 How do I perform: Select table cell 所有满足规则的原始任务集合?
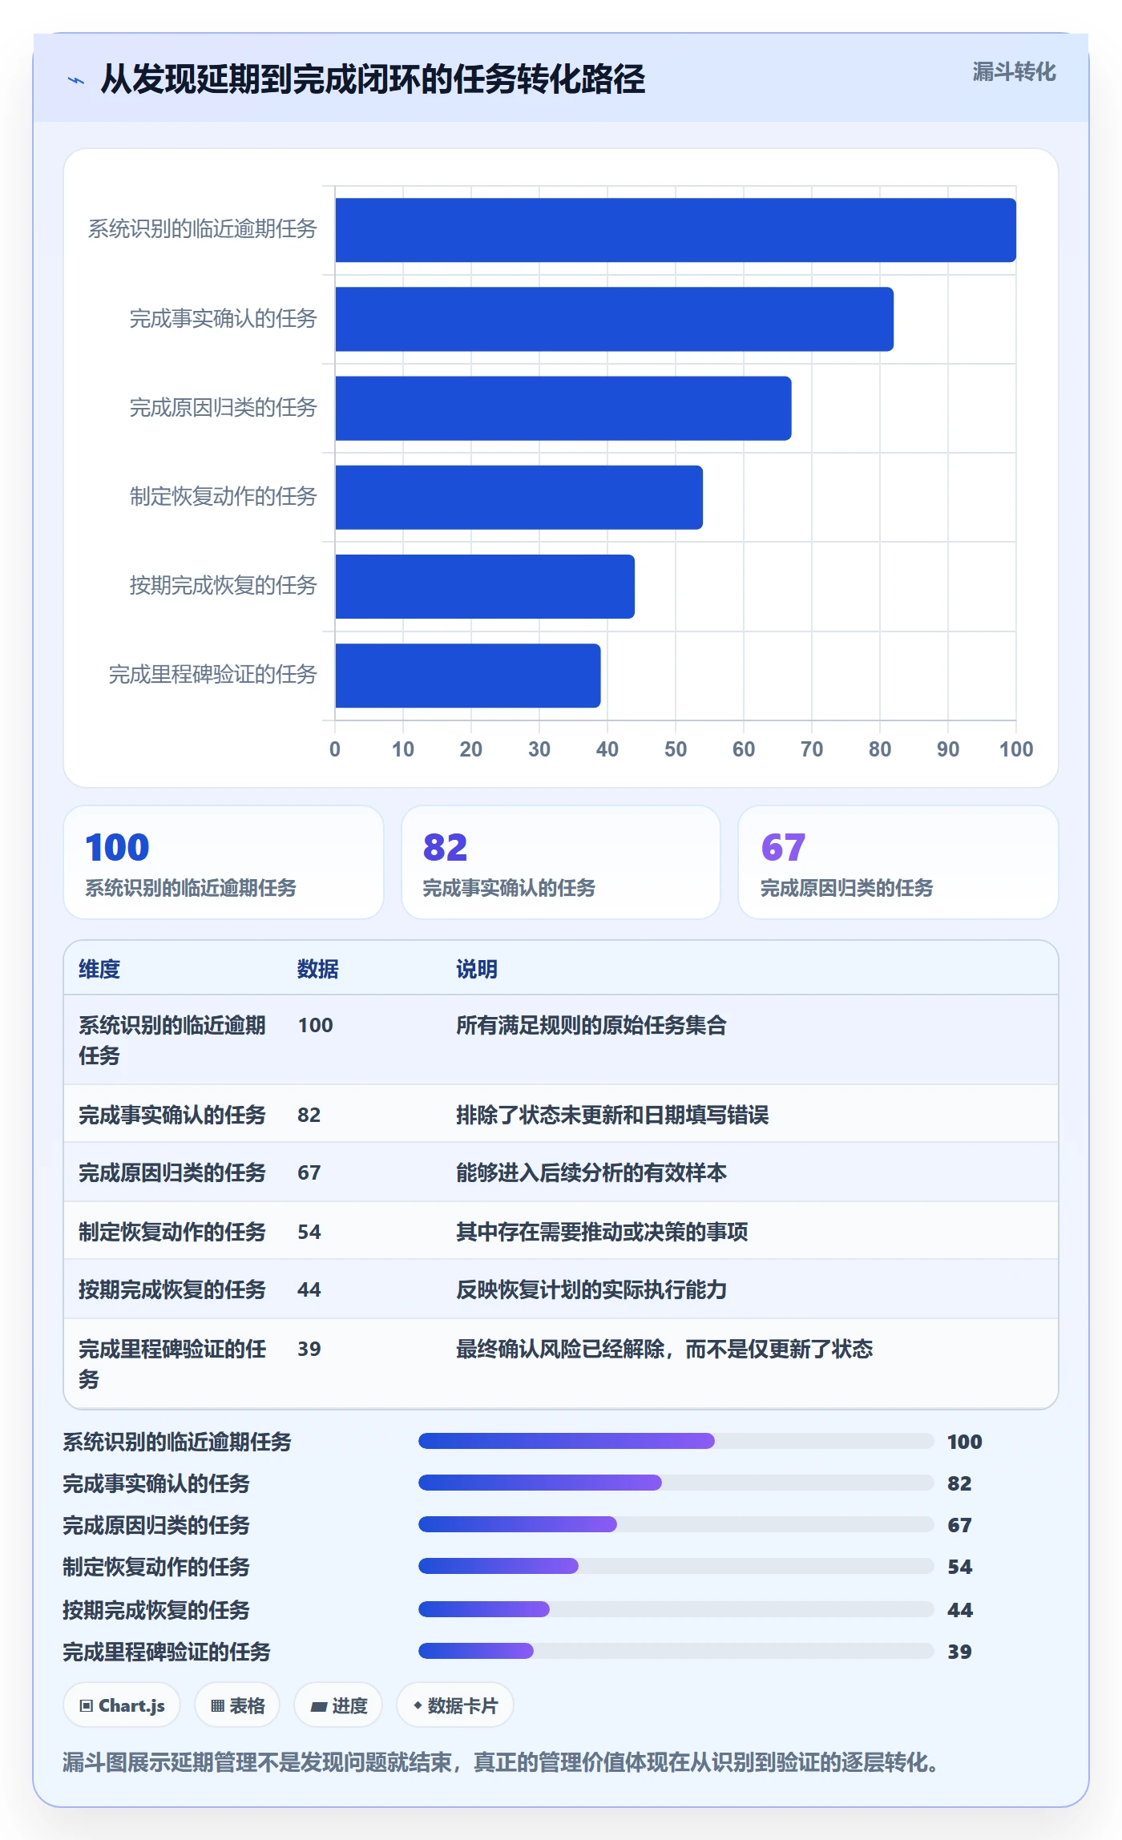591,1025
